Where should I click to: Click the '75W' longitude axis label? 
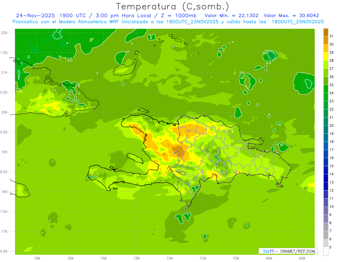click(70, 258)
